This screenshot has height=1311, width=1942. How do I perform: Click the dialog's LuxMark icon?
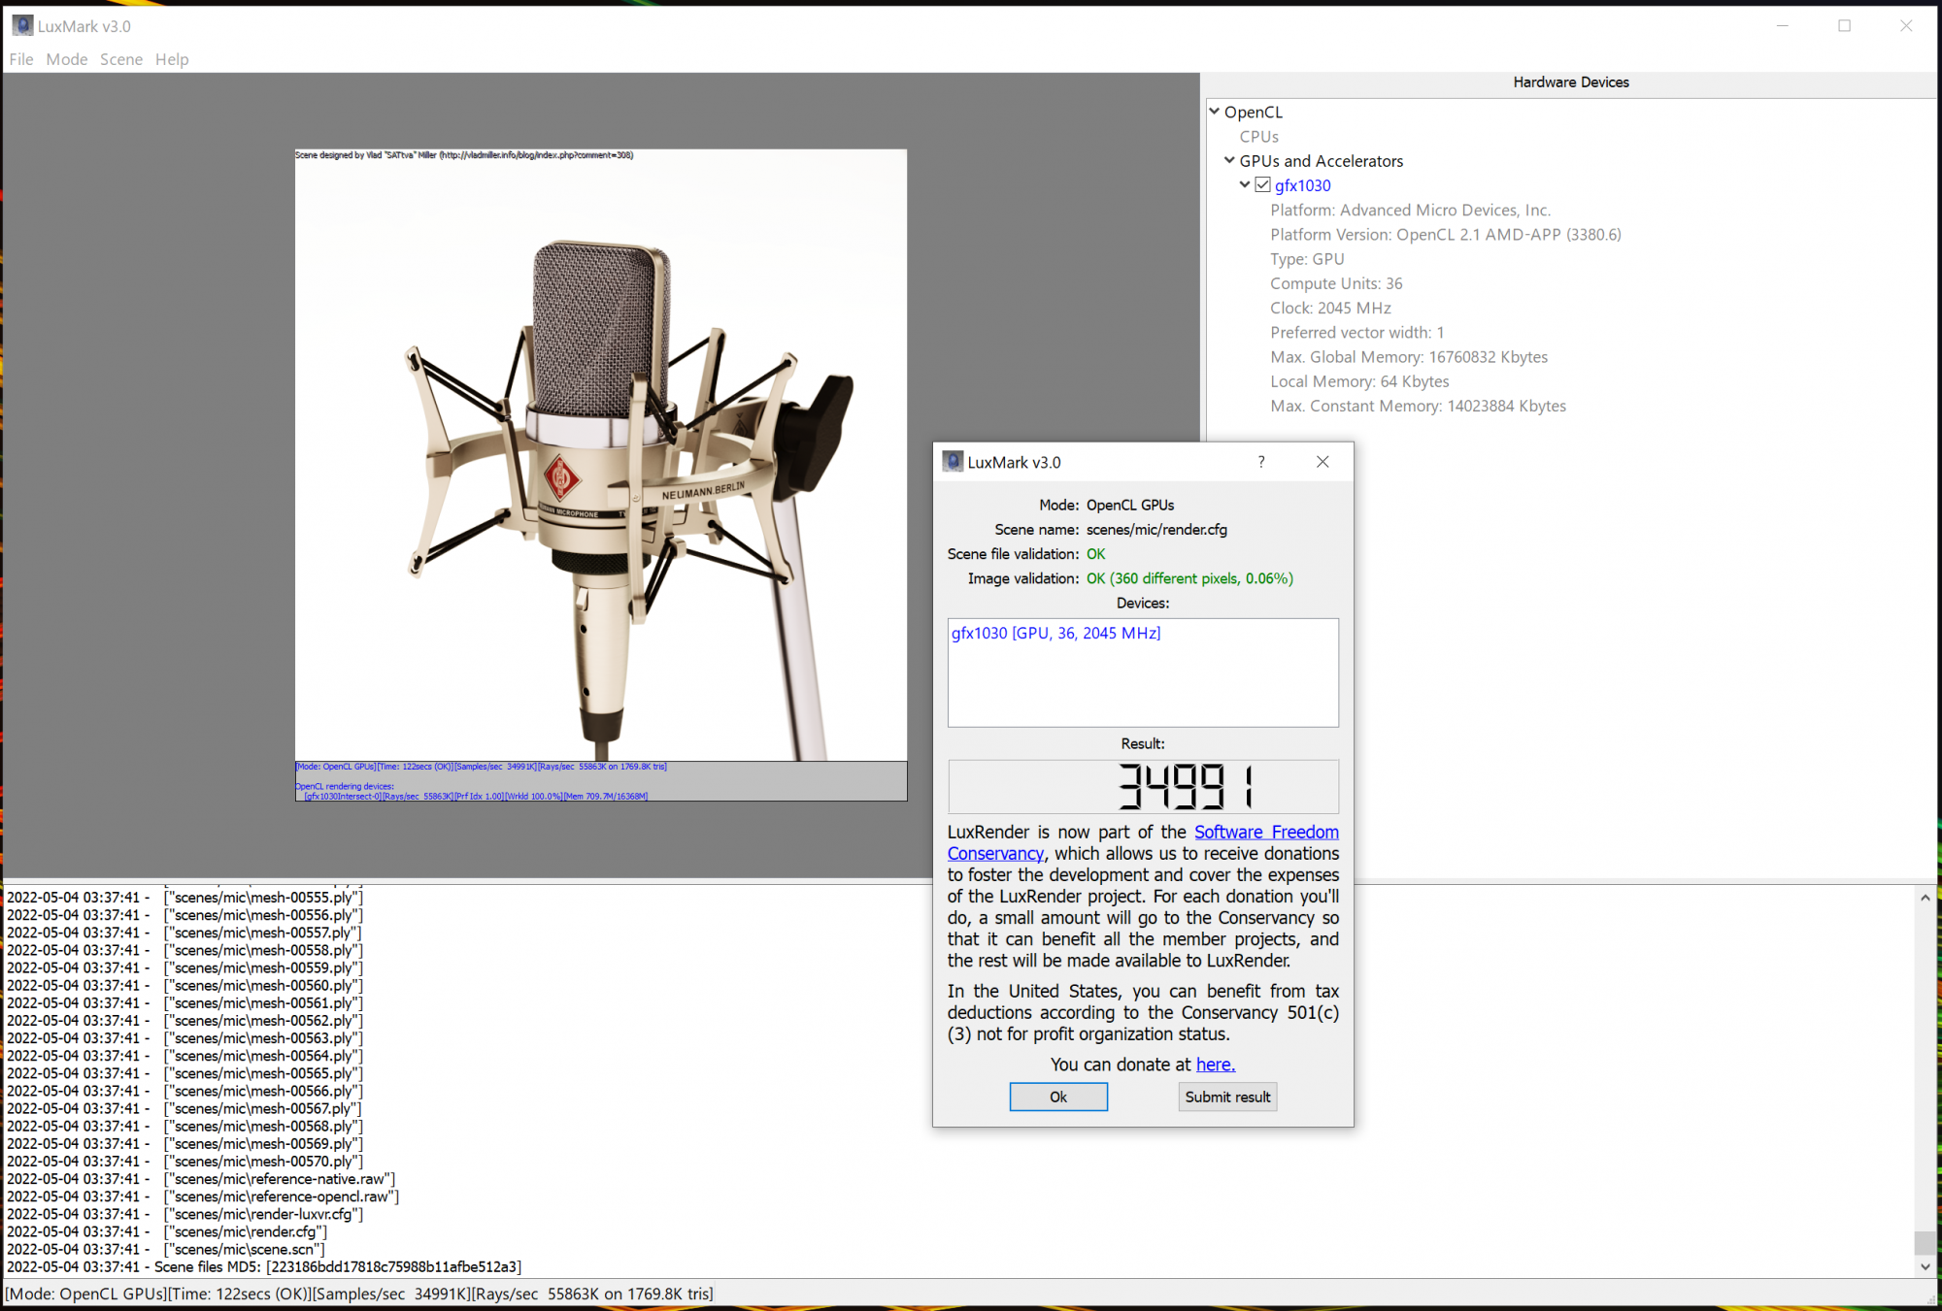pos(953,462)
